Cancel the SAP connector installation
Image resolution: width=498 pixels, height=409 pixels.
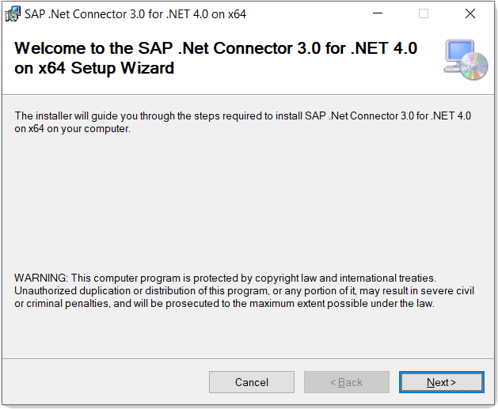coord(252,382)
